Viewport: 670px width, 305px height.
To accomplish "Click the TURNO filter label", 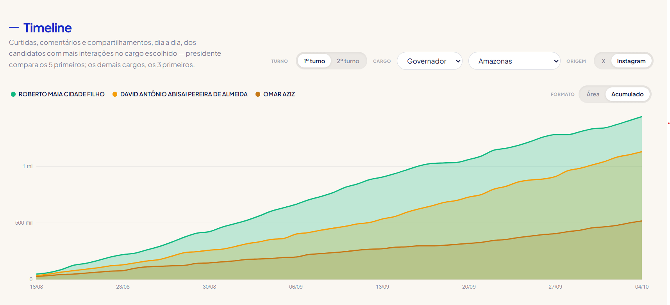I will tap(279, 61).
